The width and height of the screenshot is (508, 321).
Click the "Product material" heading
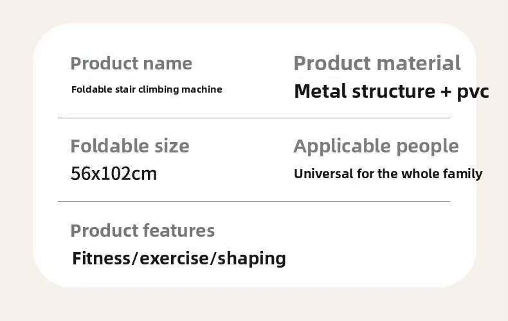(x=377, y=64)
